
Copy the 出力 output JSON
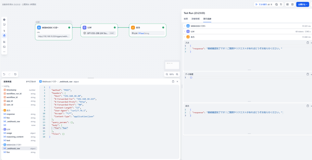(x=308, y=106)
